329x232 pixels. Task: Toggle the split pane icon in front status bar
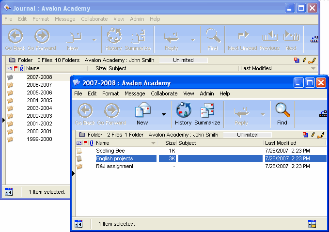click(78, 224)
